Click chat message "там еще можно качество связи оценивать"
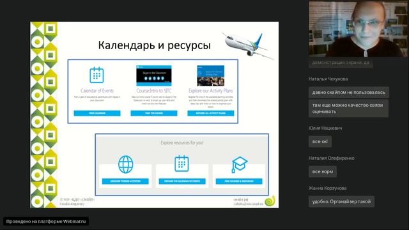This screenshot has height=230, width=409. point(348,108)
